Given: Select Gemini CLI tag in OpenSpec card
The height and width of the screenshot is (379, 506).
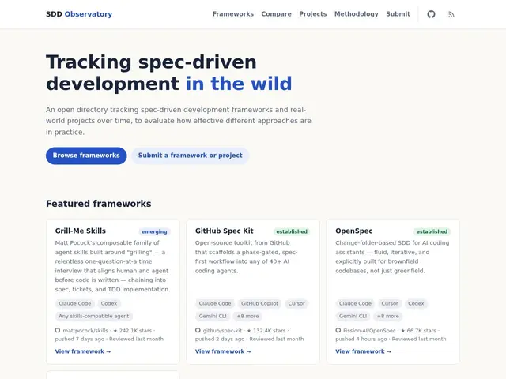Looking at the screenshot, I should (x=353, y=316).
